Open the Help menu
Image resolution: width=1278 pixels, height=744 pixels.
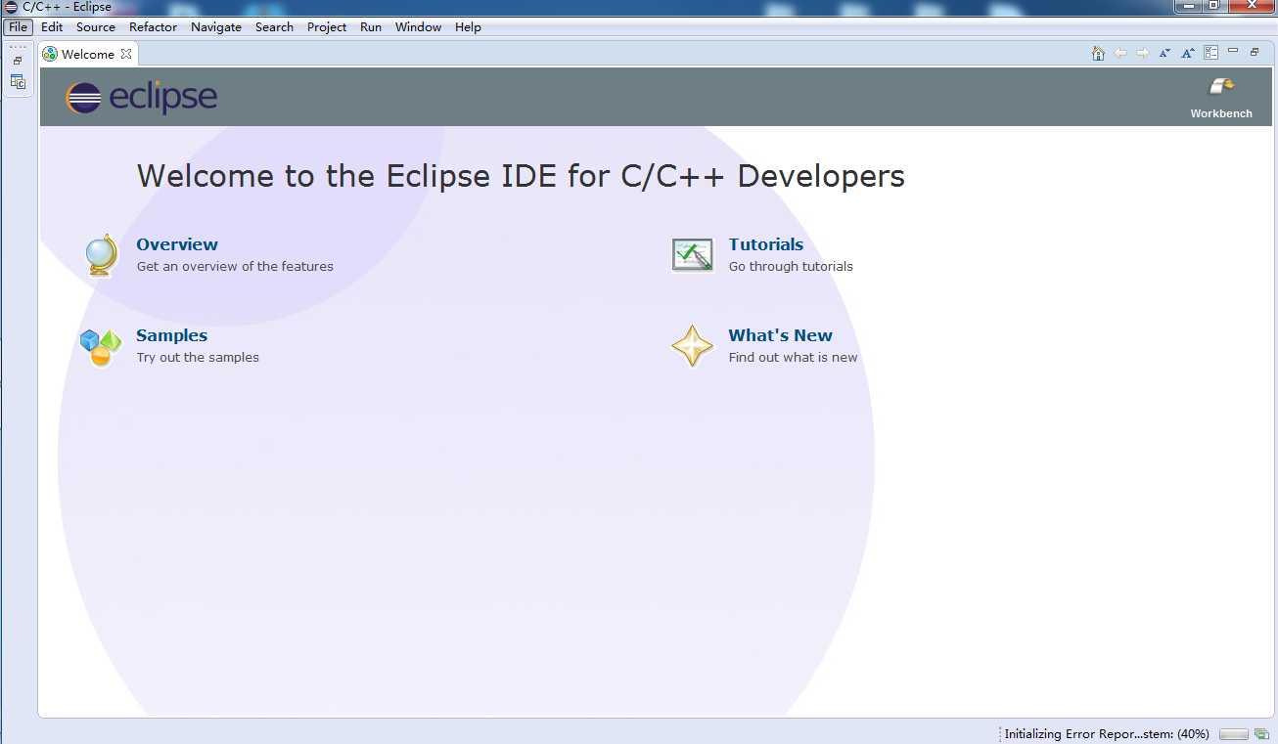click(468, 27)
